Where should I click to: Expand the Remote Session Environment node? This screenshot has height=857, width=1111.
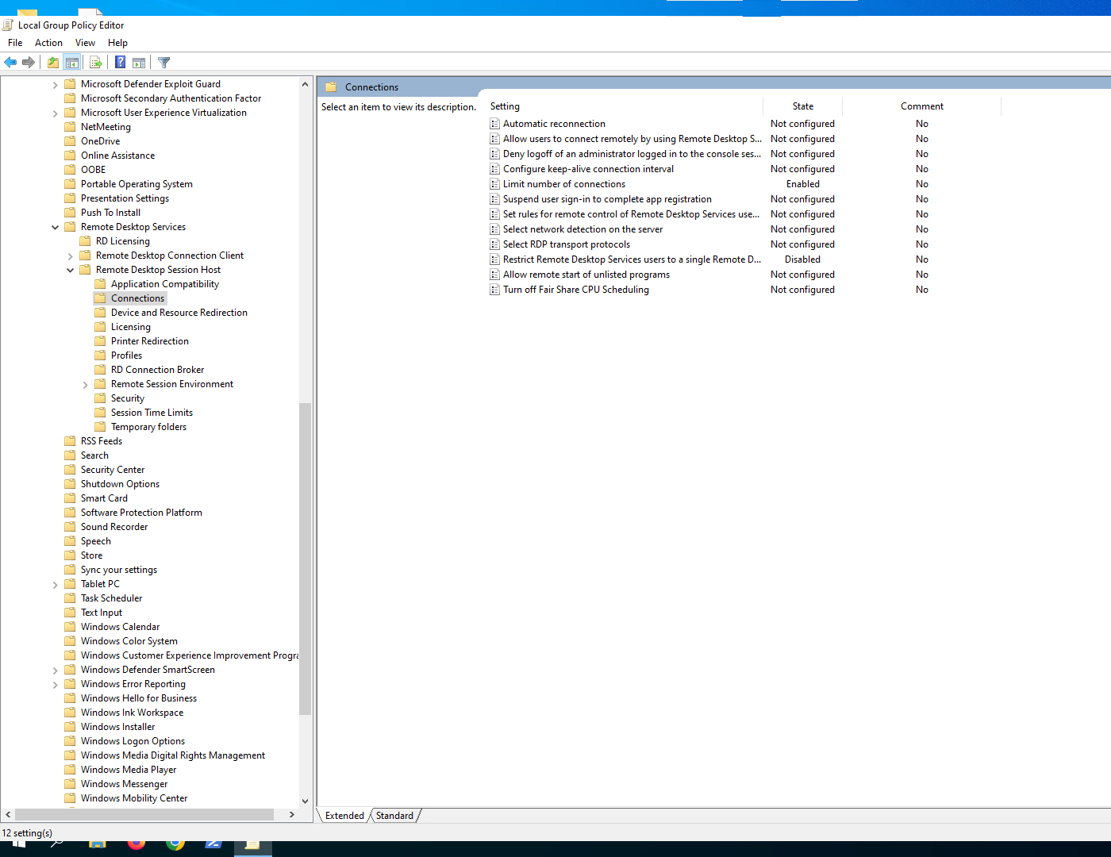pyautogui.click(x=85, y=383)
